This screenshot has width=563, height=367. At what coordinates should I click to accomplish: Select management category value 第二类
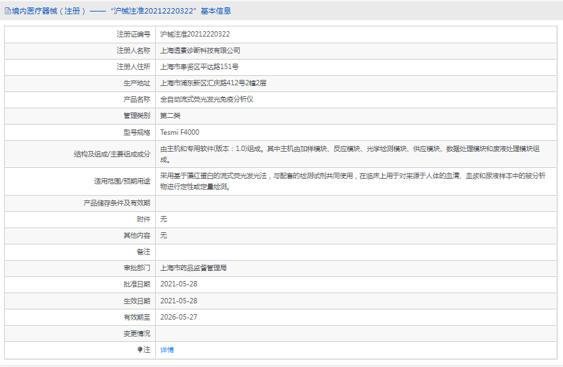click(170, 116)
